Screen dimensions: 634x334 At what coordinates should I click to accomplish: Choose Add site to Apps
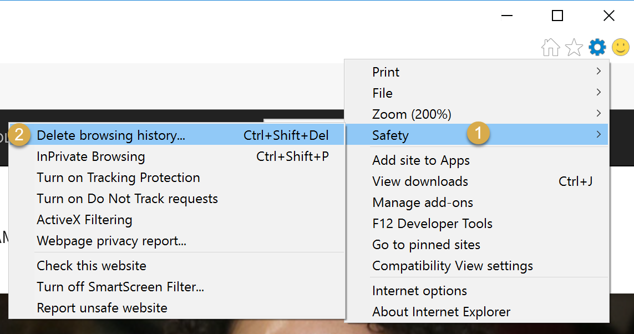pyautogui.click(x=476, y=160)
